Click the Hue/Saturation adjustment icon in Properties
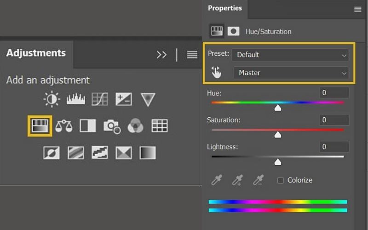Screen dimensions: 368x230 217,31
